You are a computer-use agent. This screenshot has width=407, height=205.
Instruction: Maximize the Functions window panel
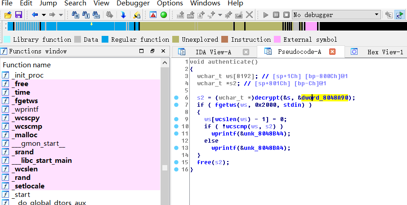(142, 51)
